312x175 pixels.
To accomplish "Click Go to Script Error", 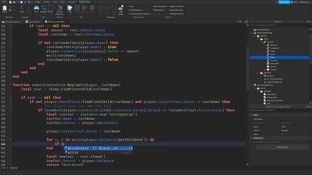I will click(160, 6).
